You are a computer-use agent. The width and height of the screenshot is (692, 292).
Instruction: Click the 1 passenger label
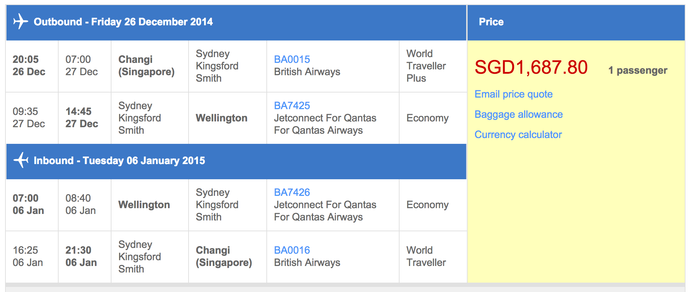(x=637, y=70)
